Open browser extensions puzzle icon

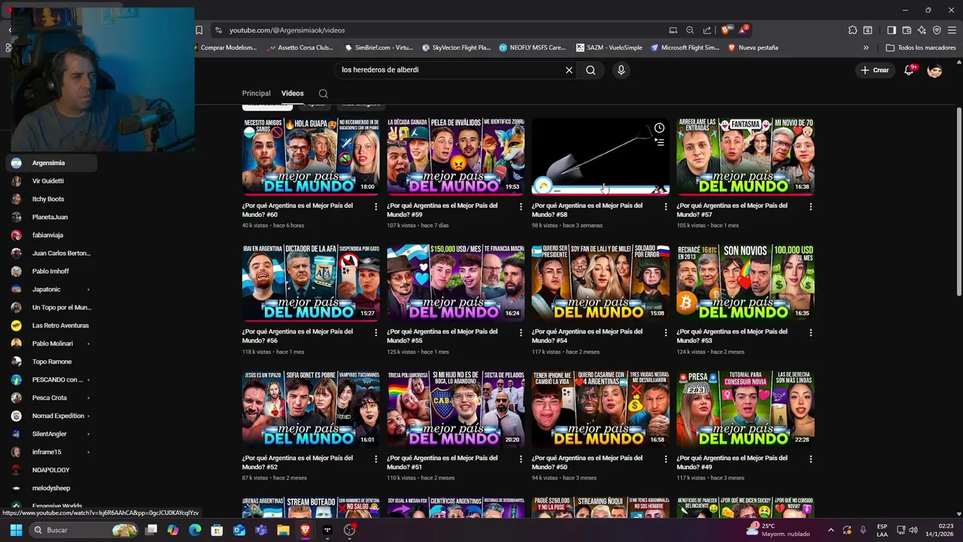point(852,30)
